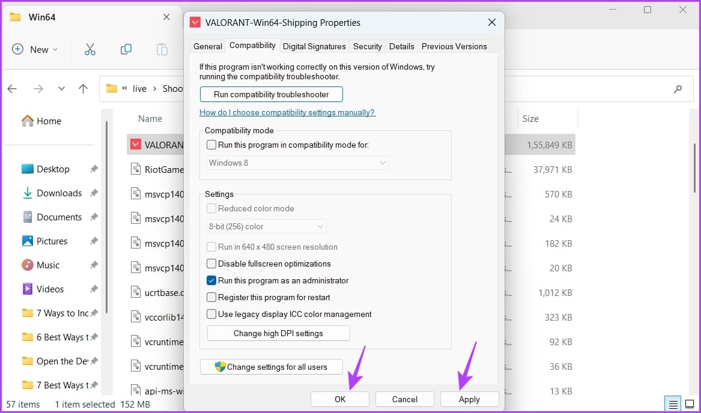
Task: Click the Paste clipboard icon in File Explorer
Action: point(162,49)
